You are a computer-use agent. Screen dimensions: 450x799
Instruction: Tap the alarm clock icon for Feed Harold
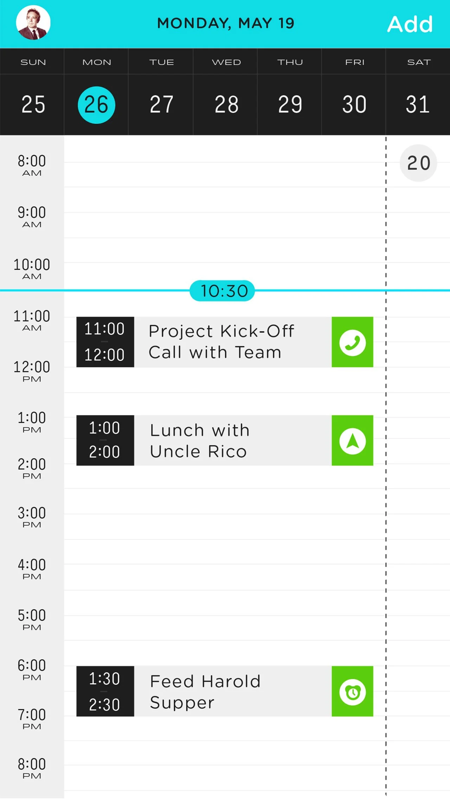point(352,691)
